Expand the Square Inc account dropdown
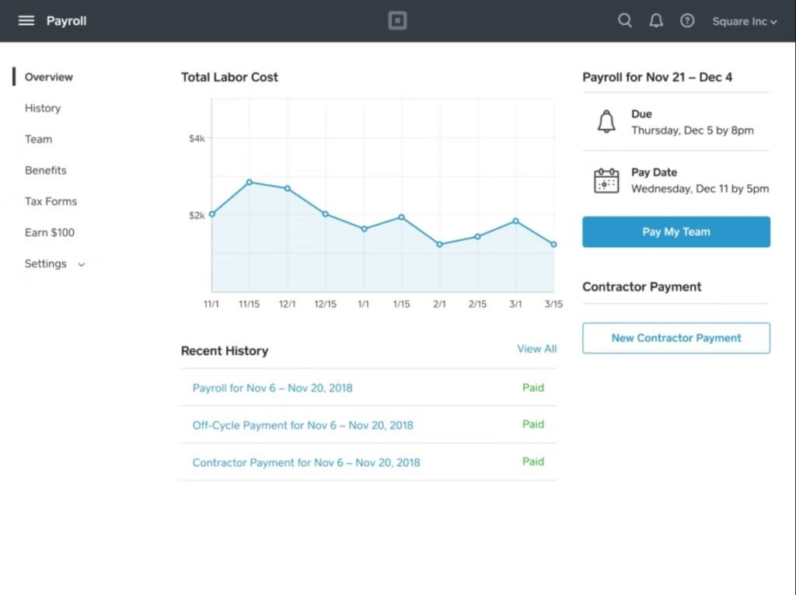 point(743,21)
